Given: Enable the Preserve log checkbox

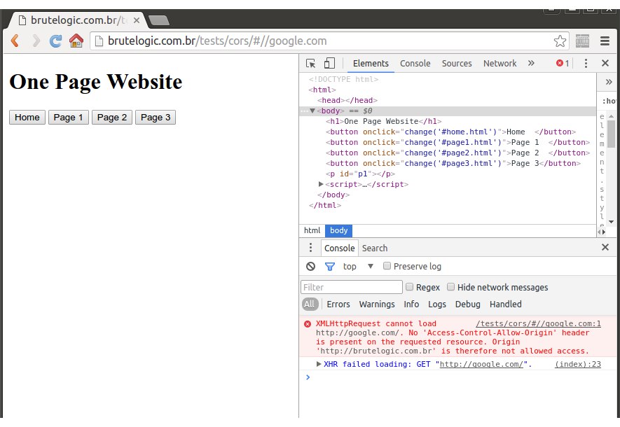Looking at the screenshot, I should coord(387,266).
